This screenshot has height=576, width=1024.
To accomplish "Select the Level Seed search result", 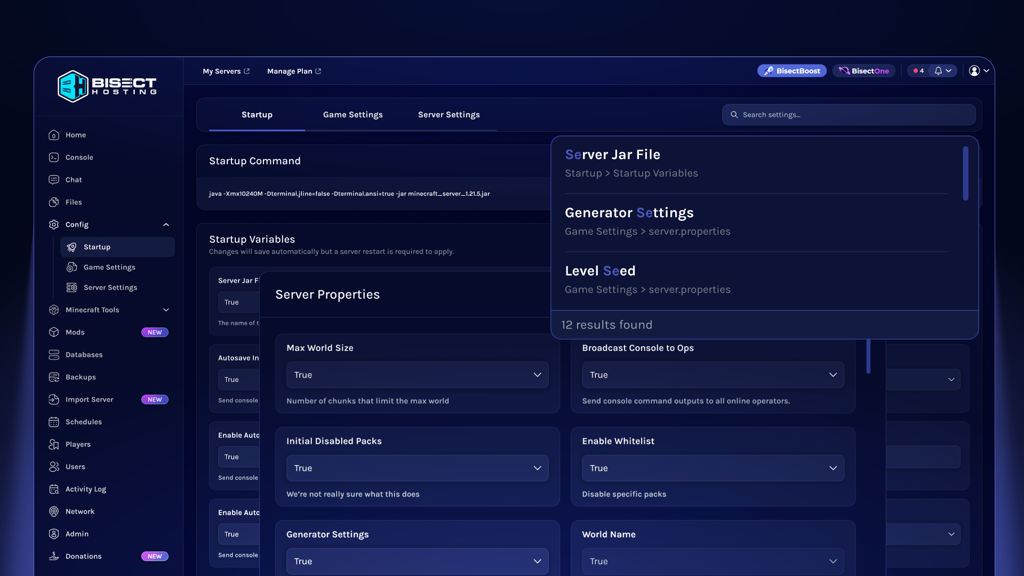I will [x=757, y=280].
